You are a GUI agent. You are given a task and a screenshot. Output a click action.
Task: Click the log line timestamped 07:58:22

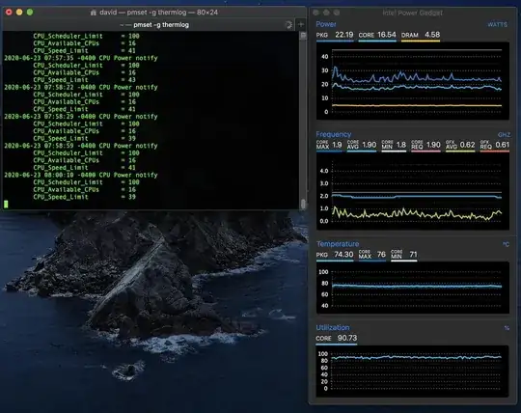click(x=81, y=87)
